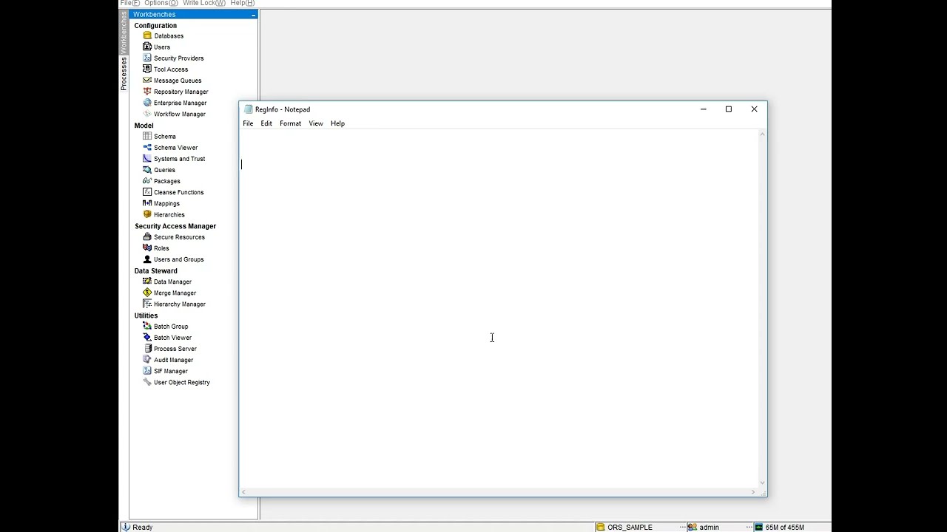Image resolution: width=947 pixels, height=532 pixels.
Task: Click the Batch Viewer icon
Action: click(147, 338)
